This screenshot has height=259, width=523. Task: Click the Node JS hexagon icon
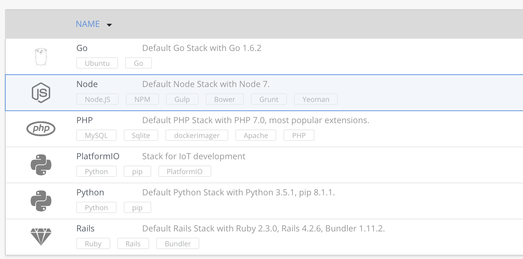[41, 93]
